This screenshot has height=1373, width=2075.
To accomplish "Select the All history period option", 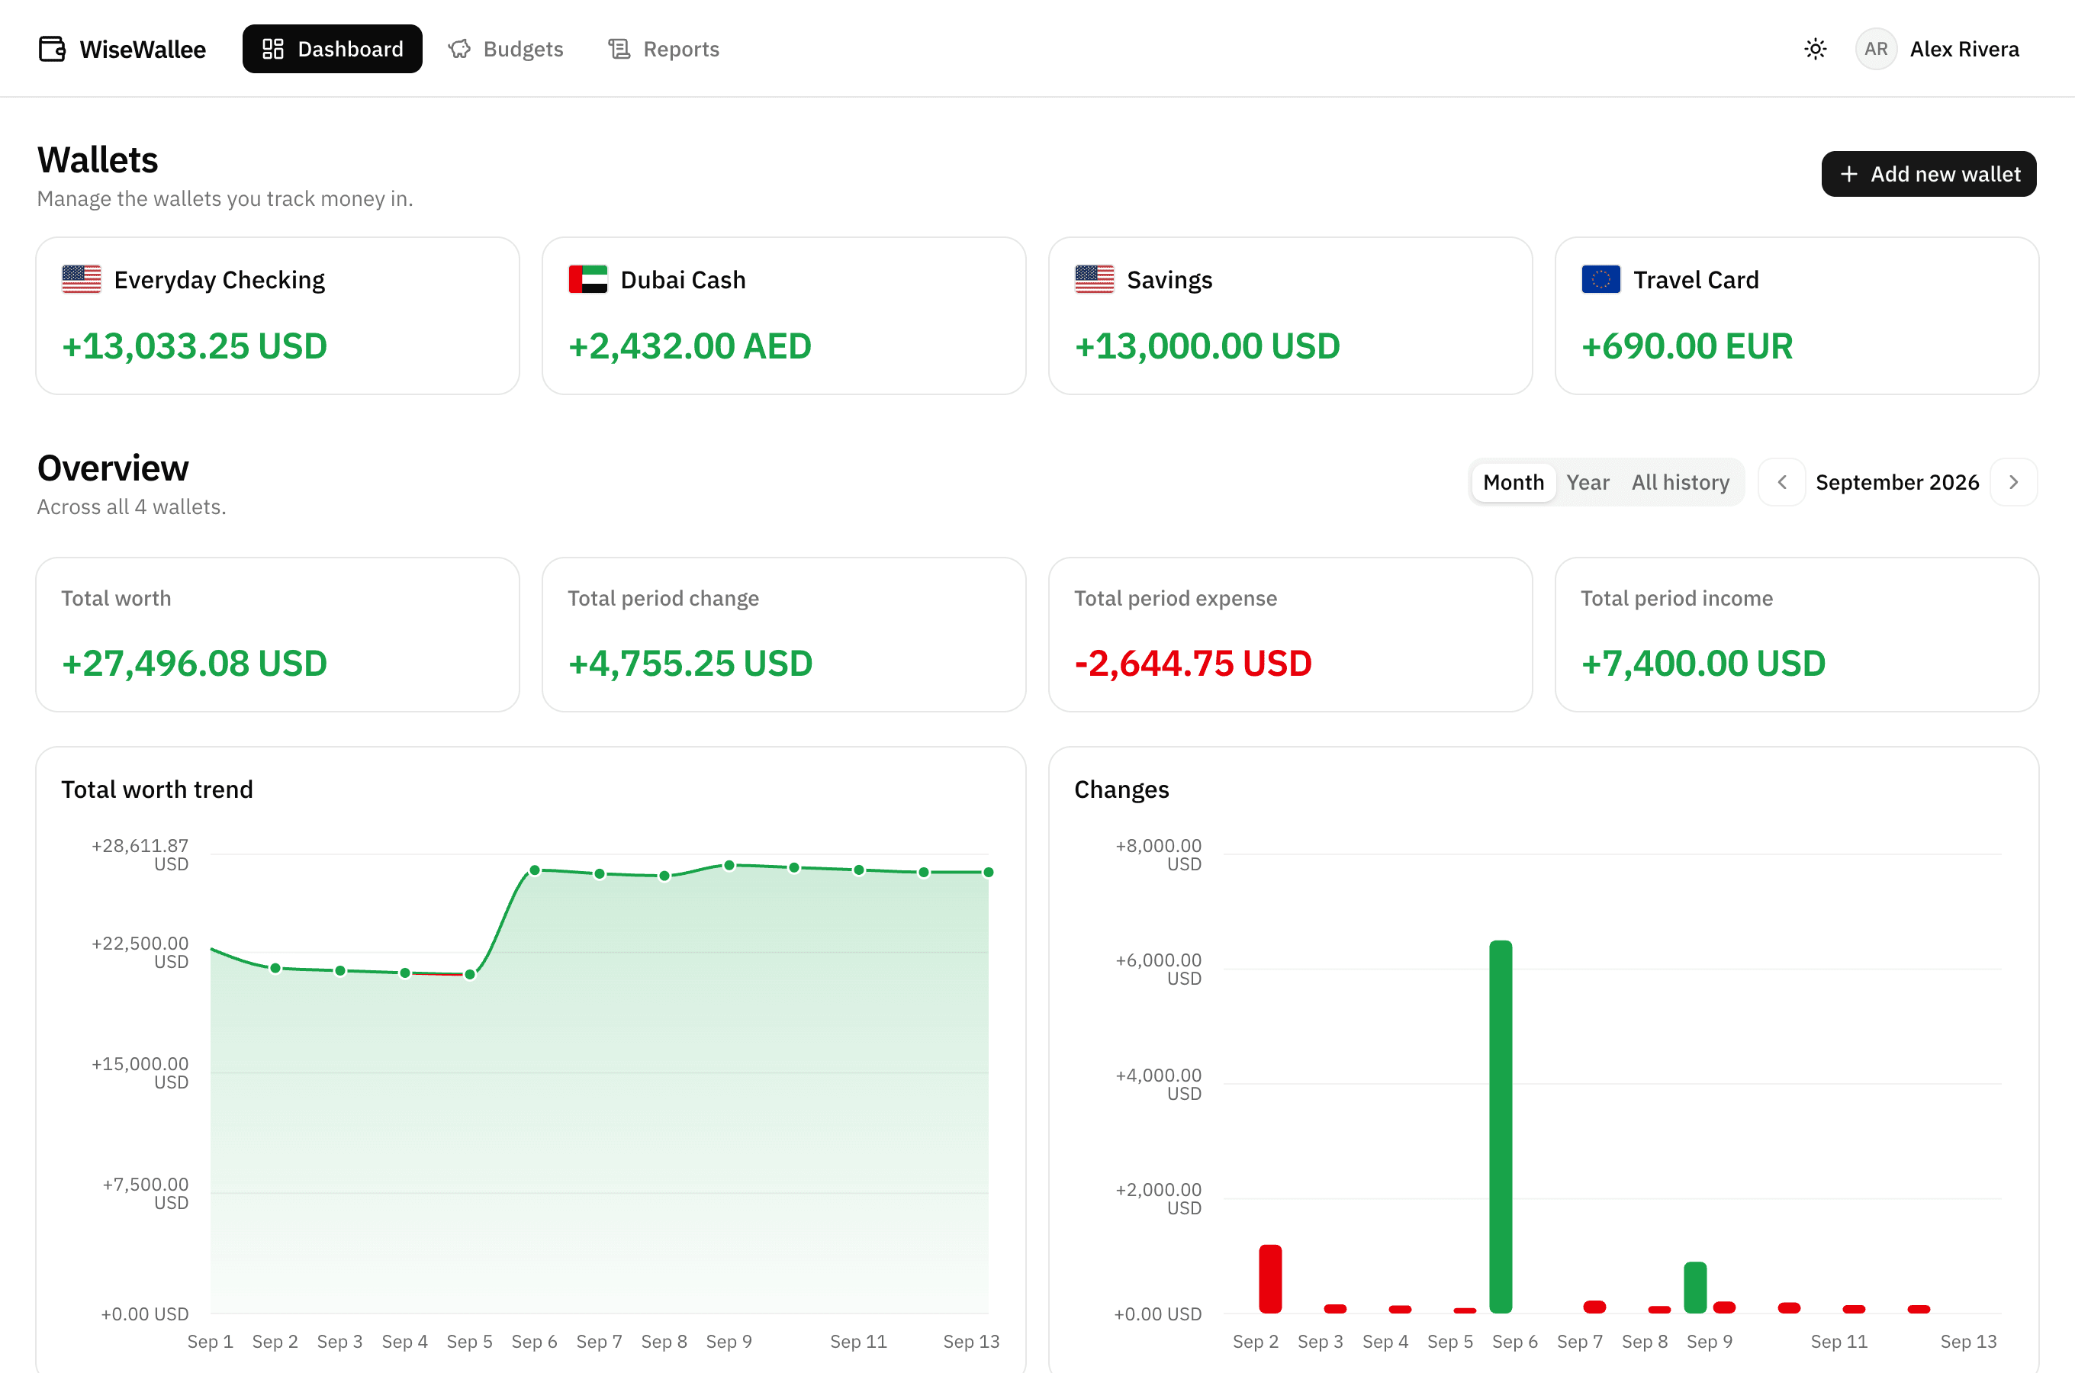I will pos(1680,483).
